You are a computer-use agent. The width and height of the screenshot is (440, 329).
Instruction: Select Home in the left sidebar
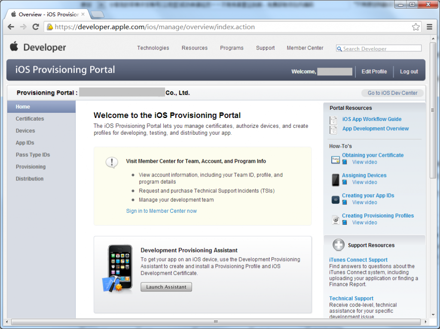(41, 107)
